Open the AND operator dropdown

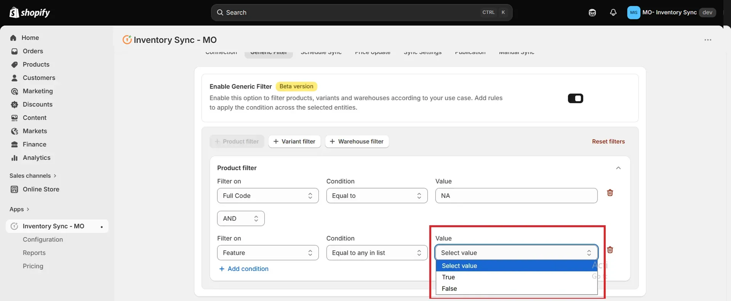coord(241,218)
